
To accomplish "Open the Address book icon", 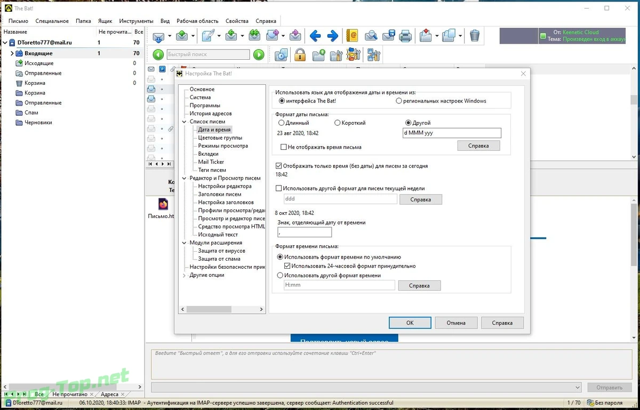I will [352, 36].
